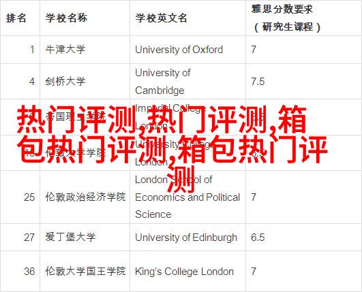
Task: Click rank number 36 cell
Action: 29,272
